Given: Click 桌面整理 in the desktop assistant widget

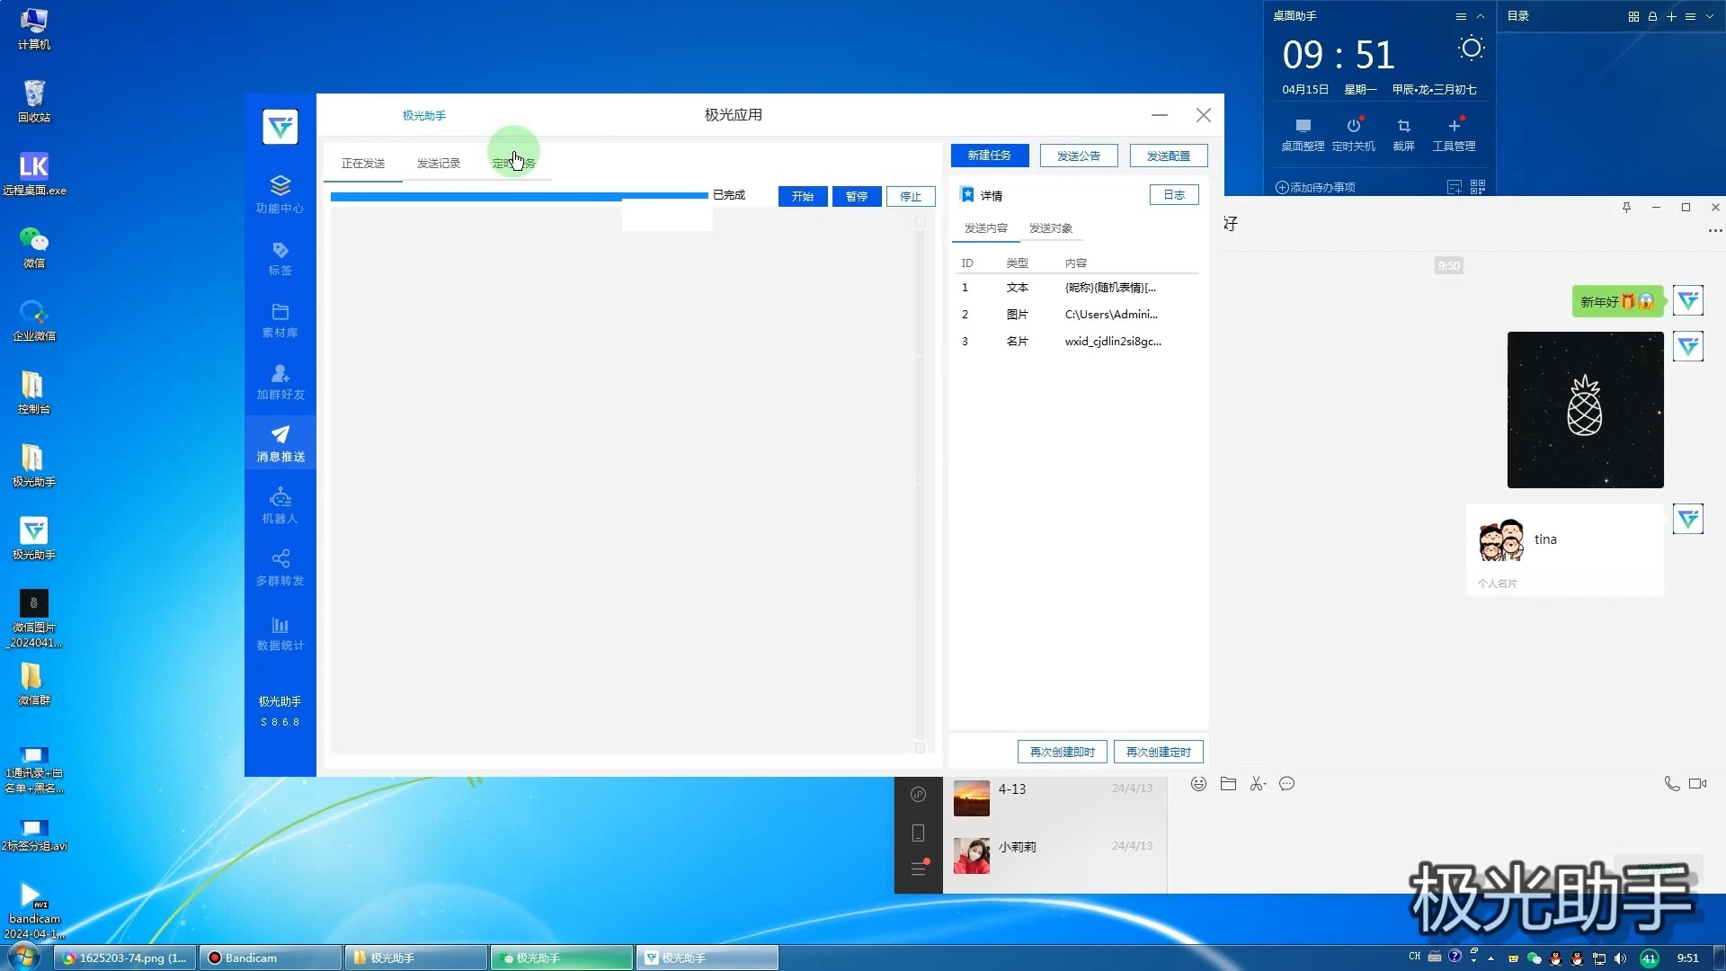Looking at the screenshot, I should 1303,135.
